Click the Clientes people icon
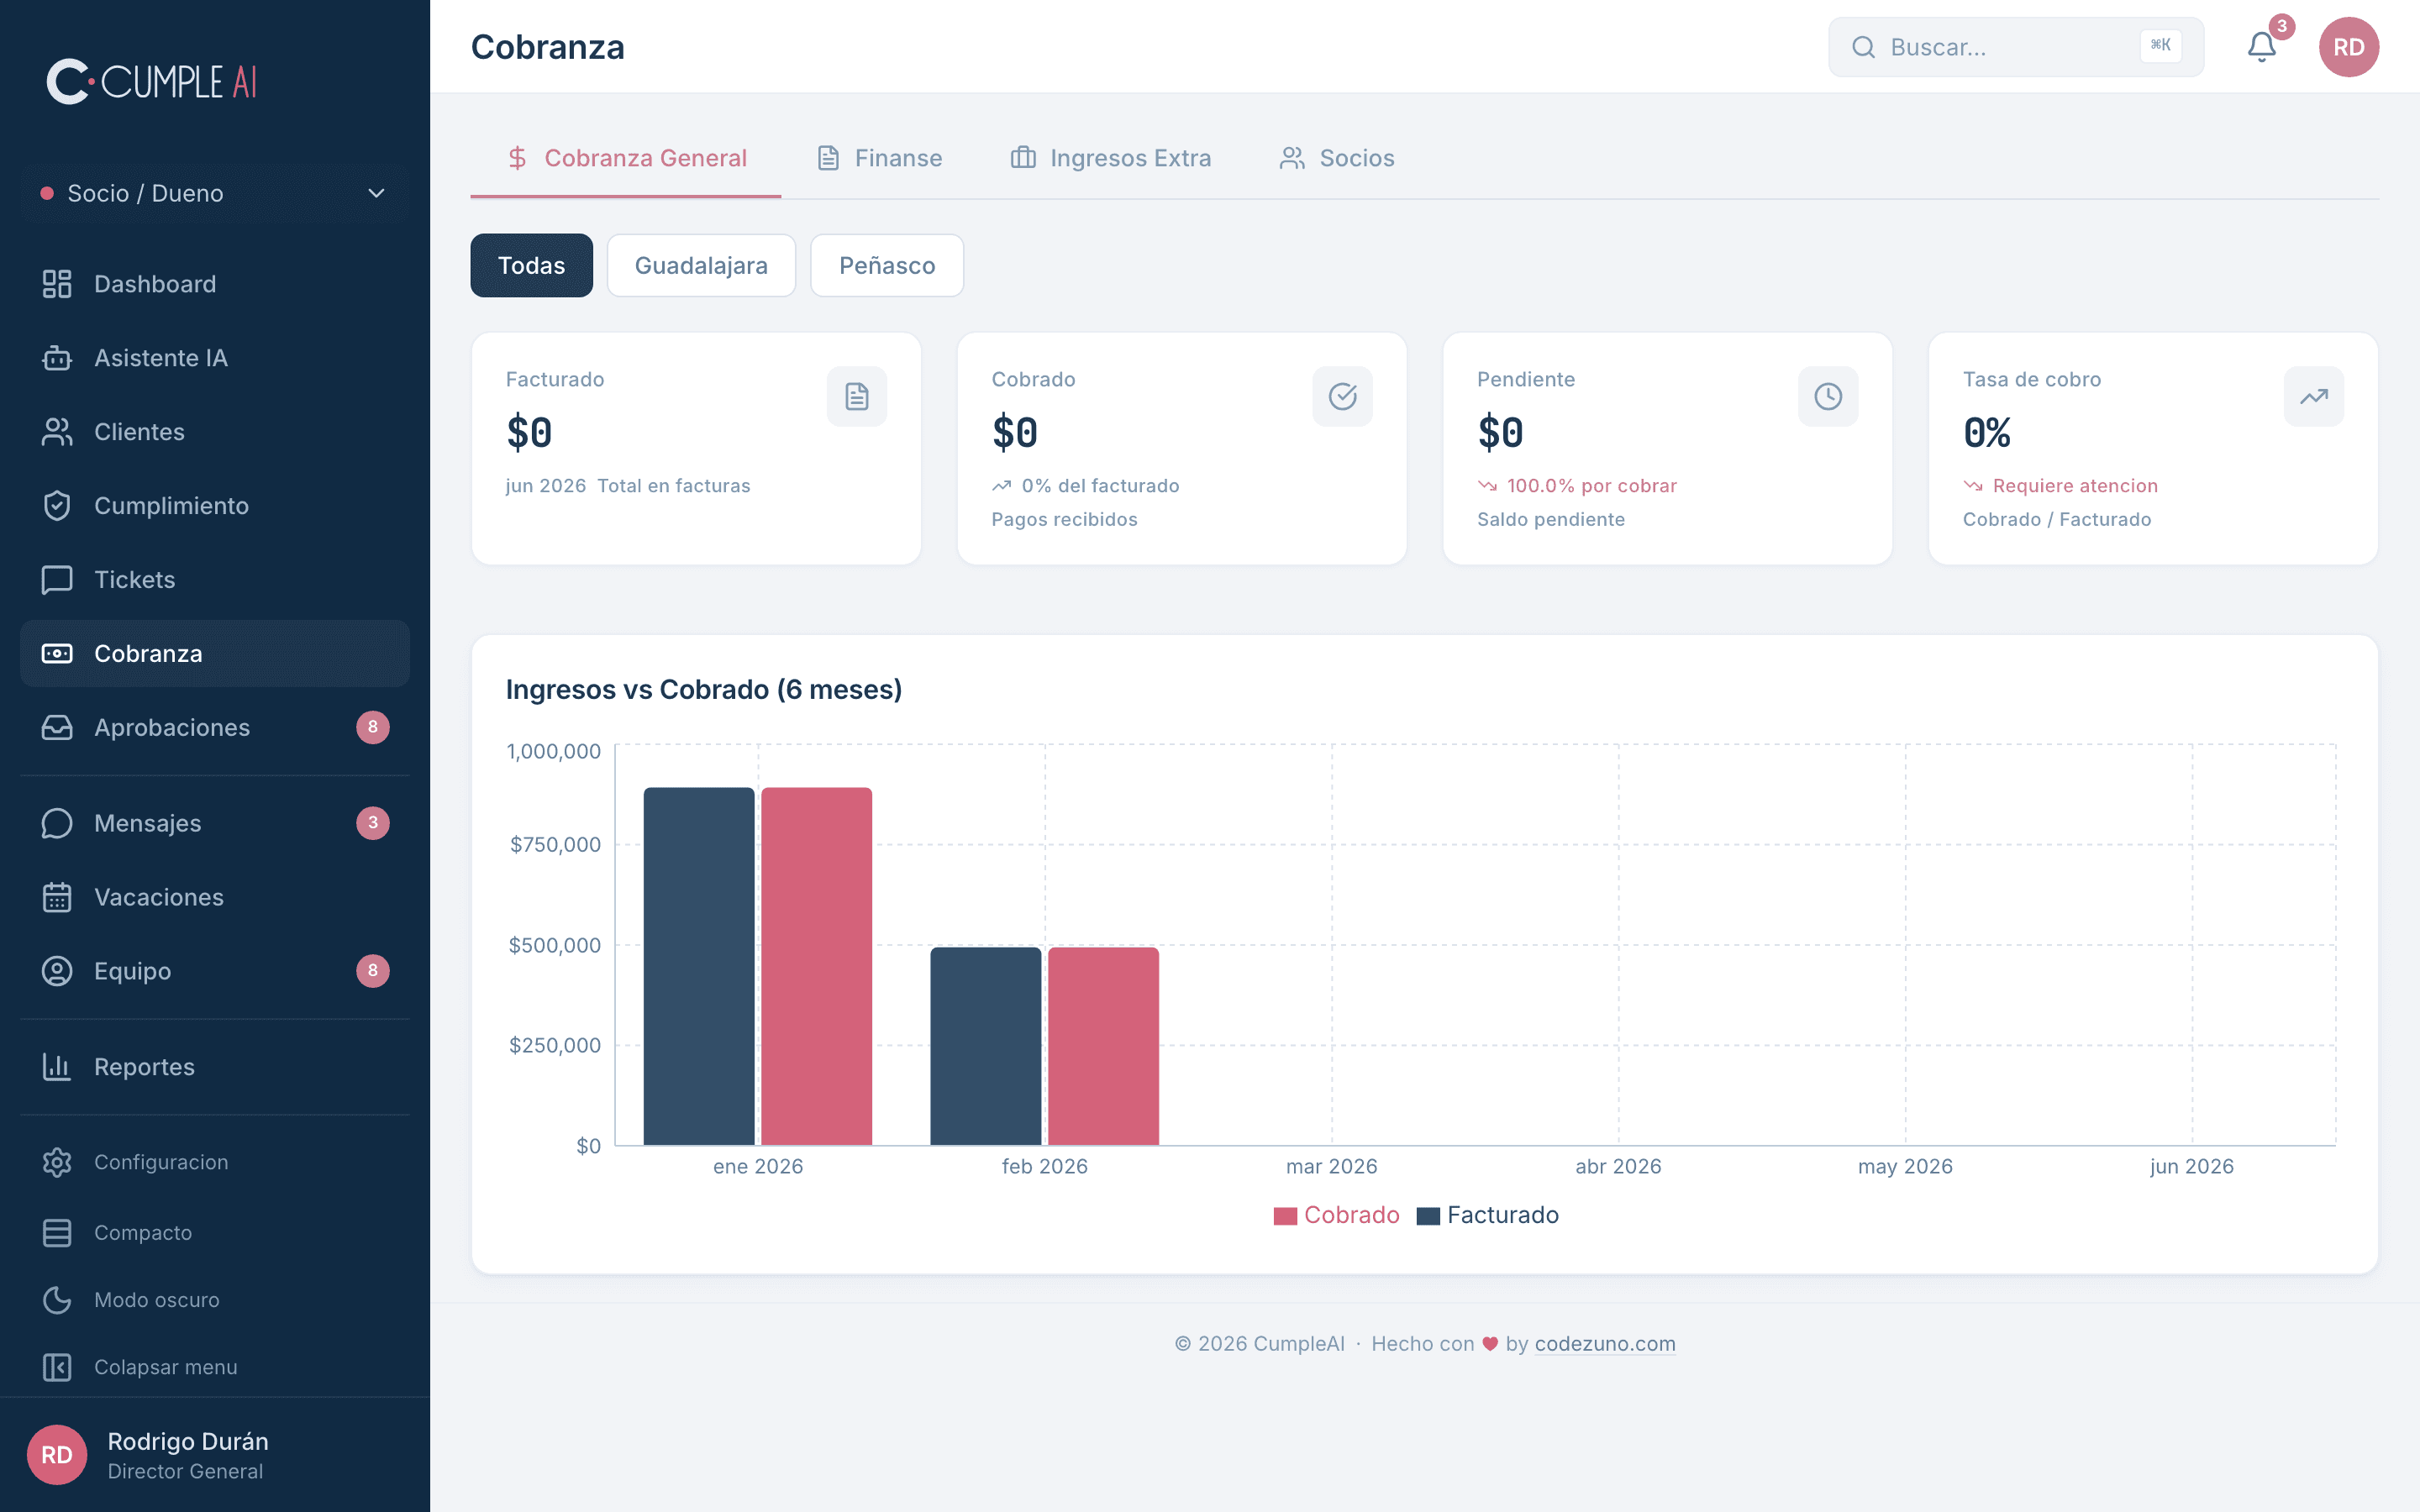This screenshot has height=1512, width=2420. [x=57, y=432]
